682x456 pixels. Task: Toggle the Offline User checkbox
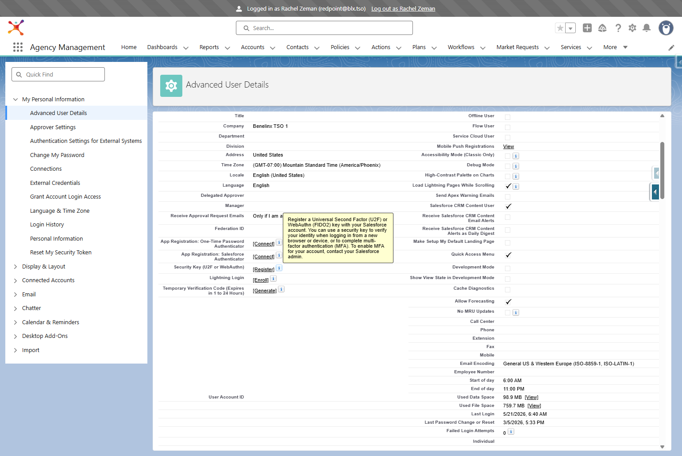coord(508,117)
